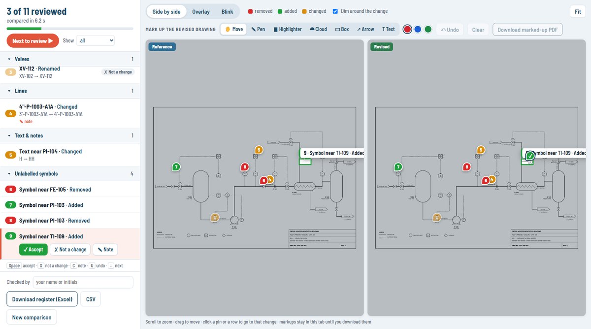Download the register as Excel
This screenshot has height=329, width=591.
pos(42,299)
